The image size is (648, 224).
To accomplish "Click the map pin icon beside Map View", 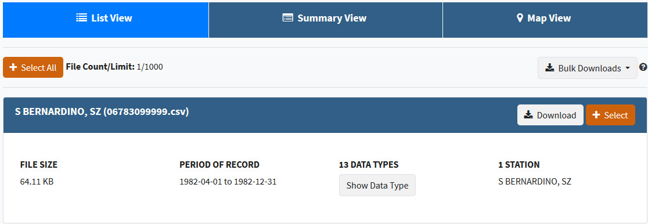I will [520, 18].
